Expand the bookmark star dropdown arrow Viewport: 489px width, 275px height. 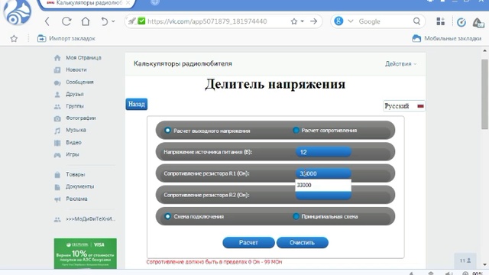(x=303, y=21)
